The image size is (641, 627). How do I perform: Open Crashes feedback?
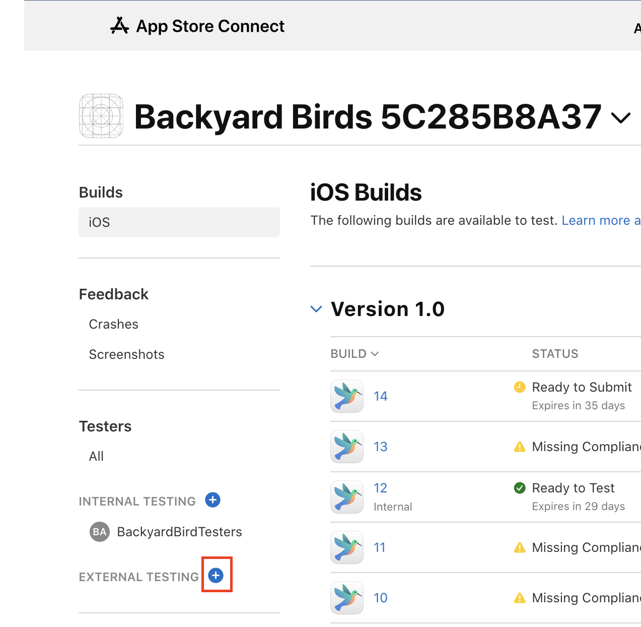pyautogui.click(x=114, y=324)
